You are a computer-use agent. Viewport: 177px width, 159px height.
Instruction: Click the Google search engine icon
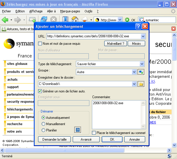tap(142, 20)
